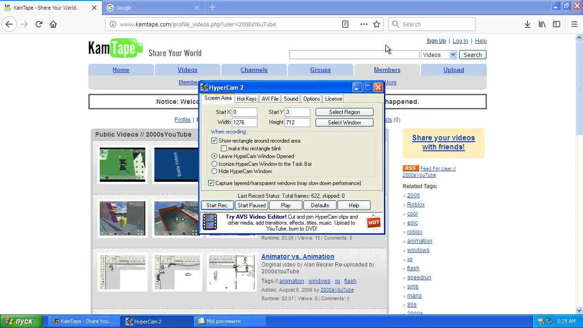Open Share your videos with friends link
Image resolution: width=583 pixels, height=328 pixels.
point(444,142)
